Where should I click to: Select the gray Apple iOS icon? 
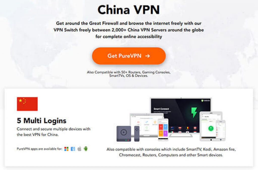click(79, 149)
